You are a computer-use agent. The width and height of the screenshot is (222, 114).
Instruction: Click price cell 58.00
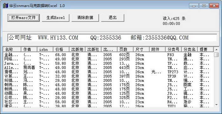tap(61, 102)
